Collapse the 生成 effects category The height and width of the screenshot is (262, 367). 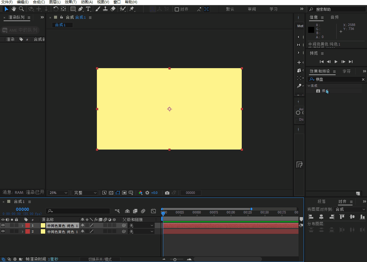309,86
